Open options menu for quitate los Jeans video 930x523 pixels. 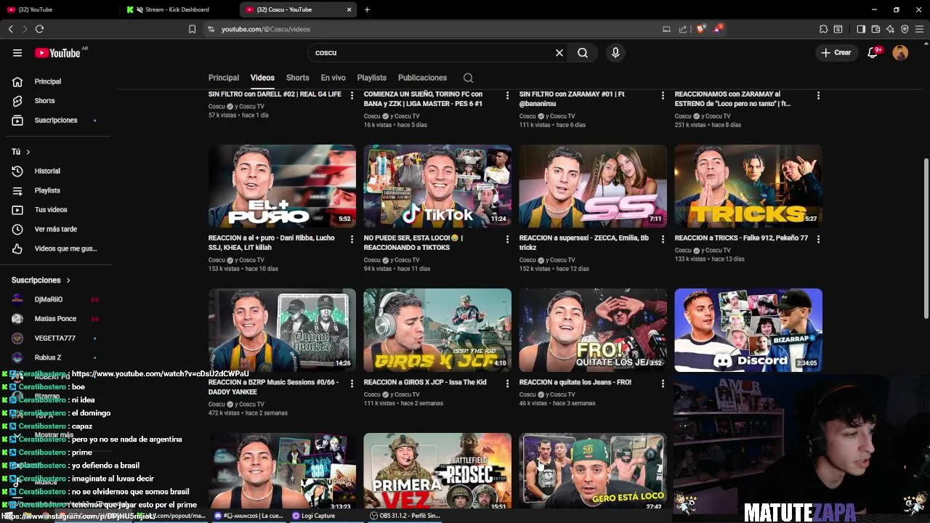663,383
